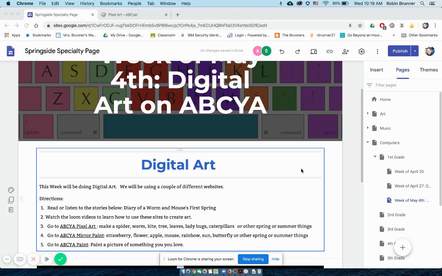
Task: Open Google Drive extension icon
Action: (x=372, y=25)
